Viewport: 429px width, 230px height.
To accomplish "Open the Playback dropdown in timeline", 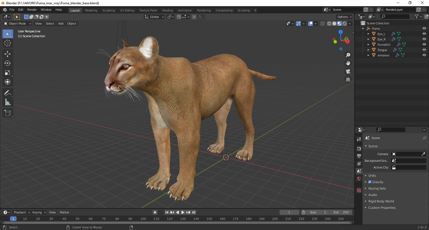I will click(x=21, y=212).
